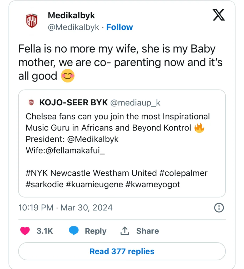
Task: Click the Medikalbyk display name
Action: [x=71, y=15]
